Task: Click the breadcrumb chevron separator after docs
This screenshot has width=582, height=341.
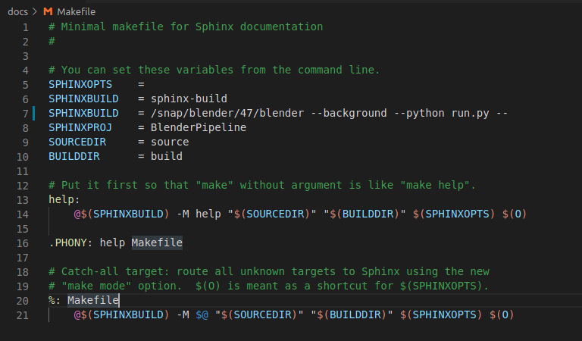Action: click(x=35, y=12)
